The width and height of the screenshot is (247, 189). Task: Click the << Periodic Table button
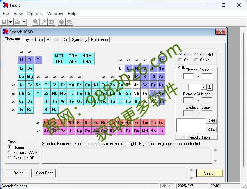197,137
